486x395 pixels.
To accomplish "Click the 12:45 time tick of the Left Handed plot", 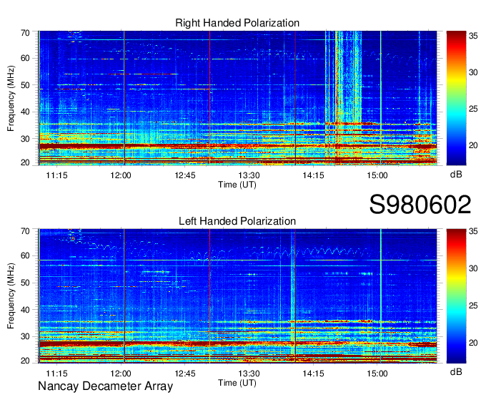I will pos(185,374).
